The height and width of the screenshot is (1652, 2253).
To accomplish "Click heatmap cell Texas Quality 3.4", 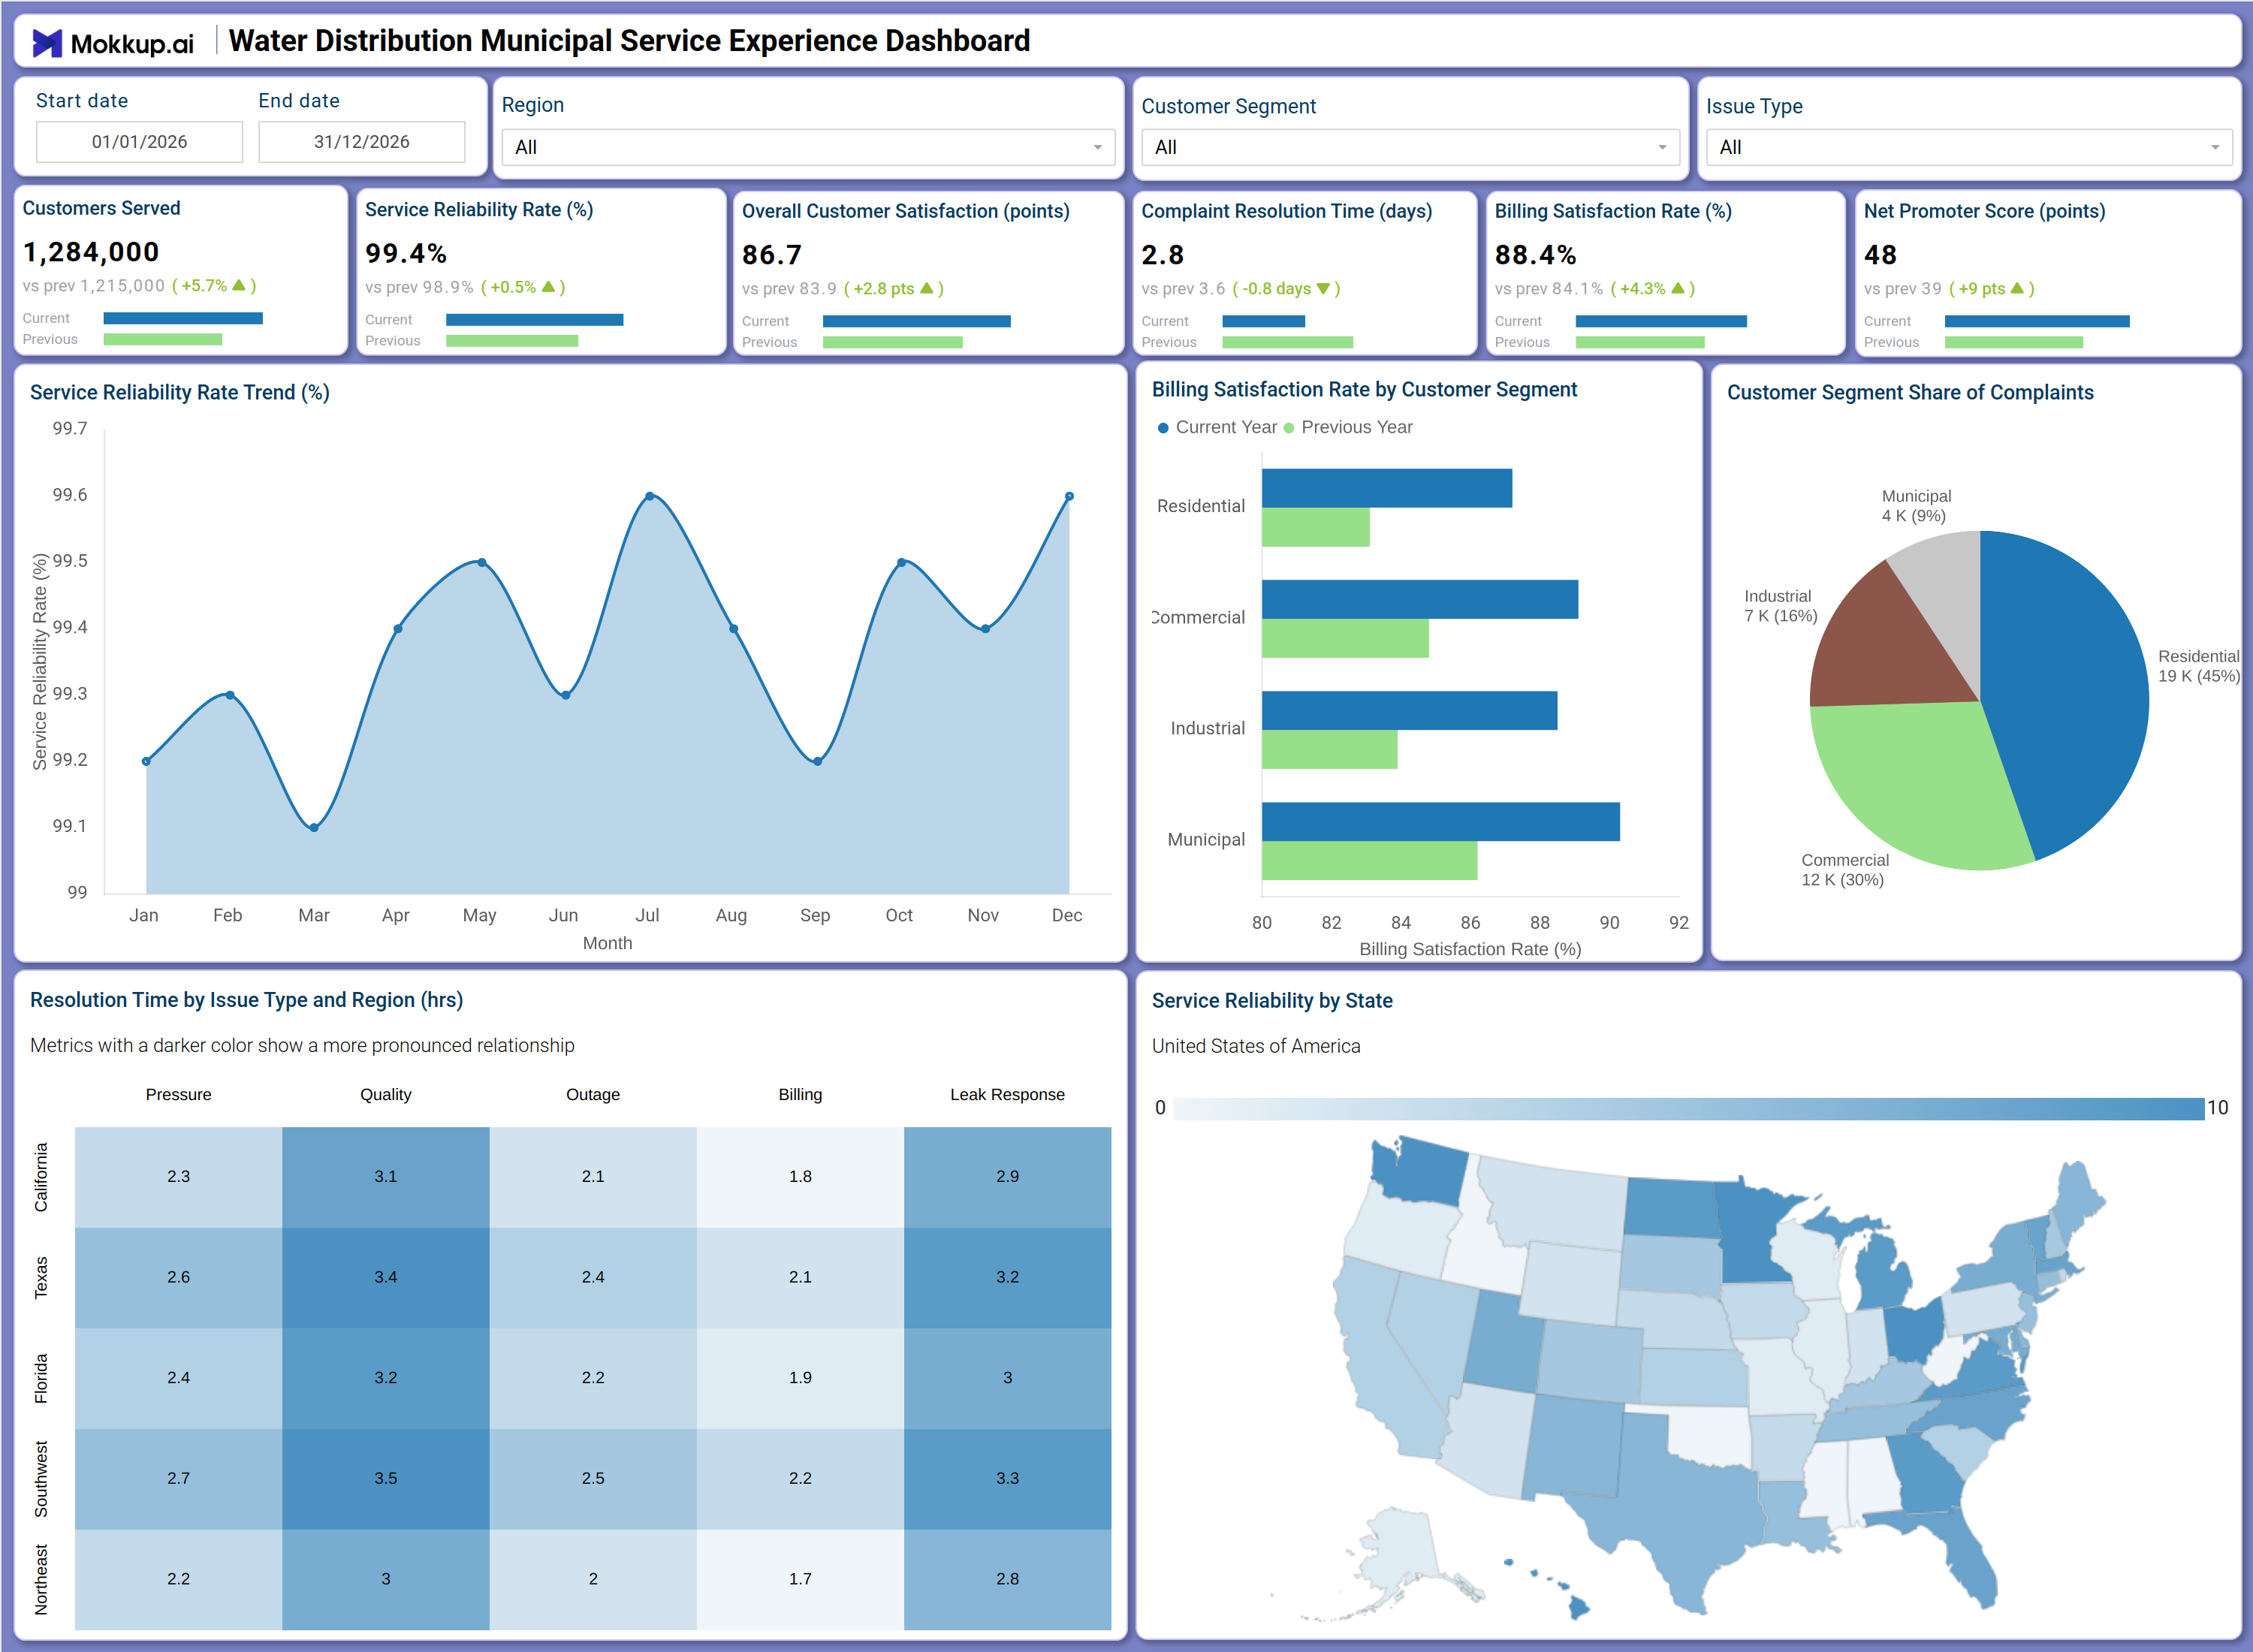I will click(386, 1277).
